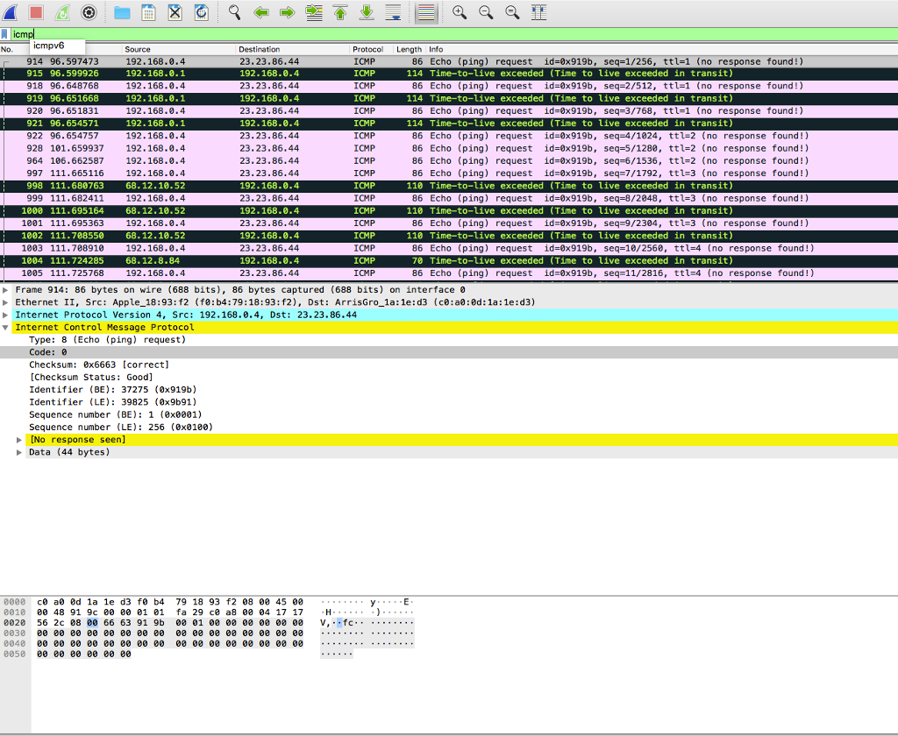Collapse Internet Control Message Protocol details
The width and height of the screenshot is (898, 736).
(6, 327)
